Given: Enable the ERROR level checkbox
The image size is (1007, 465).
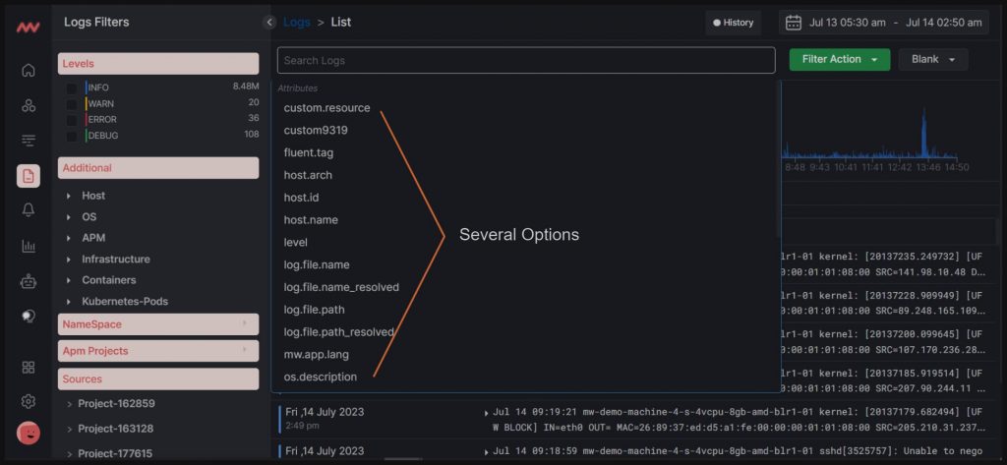Looking at the screenshot, I should click(x=72, y=120).
